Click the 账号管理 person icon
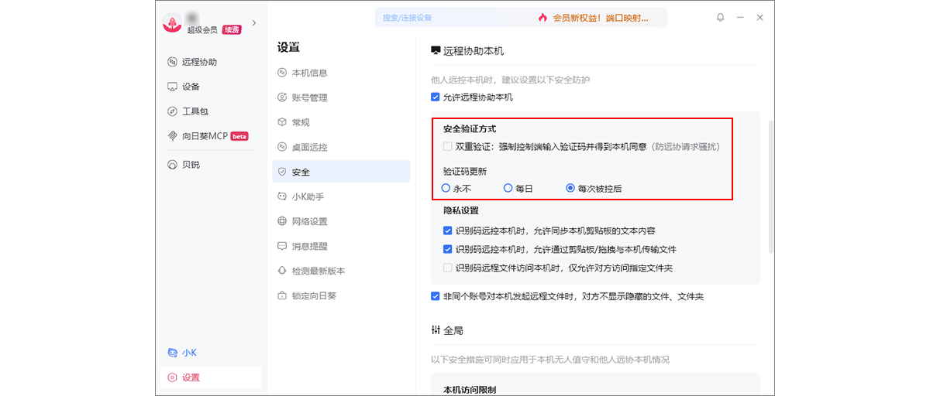Viewport: 930px width, 396px height. 282,97
